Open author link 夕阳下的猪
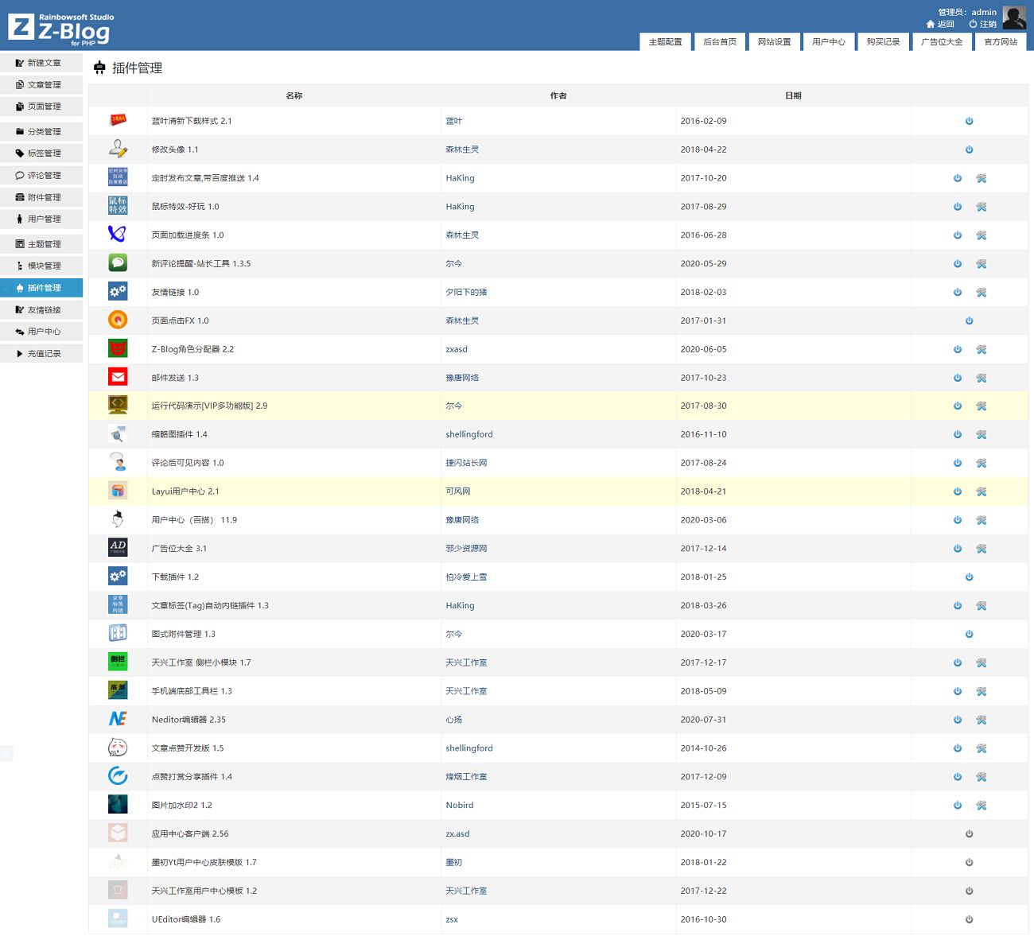Viewport: 1034px width, 940px height. [466, 293]
